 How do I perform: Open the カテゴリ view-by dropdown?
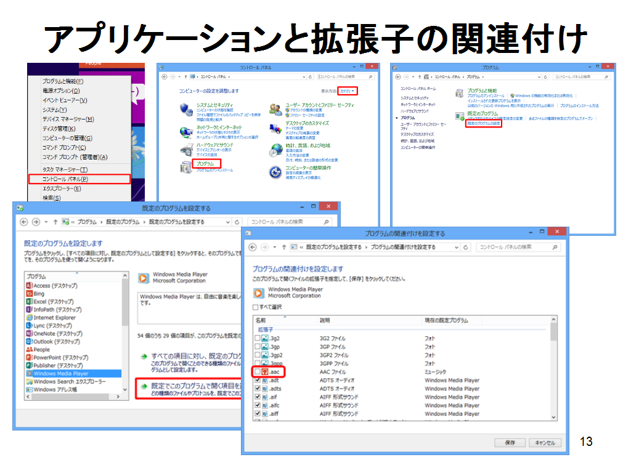click(348, 91)
